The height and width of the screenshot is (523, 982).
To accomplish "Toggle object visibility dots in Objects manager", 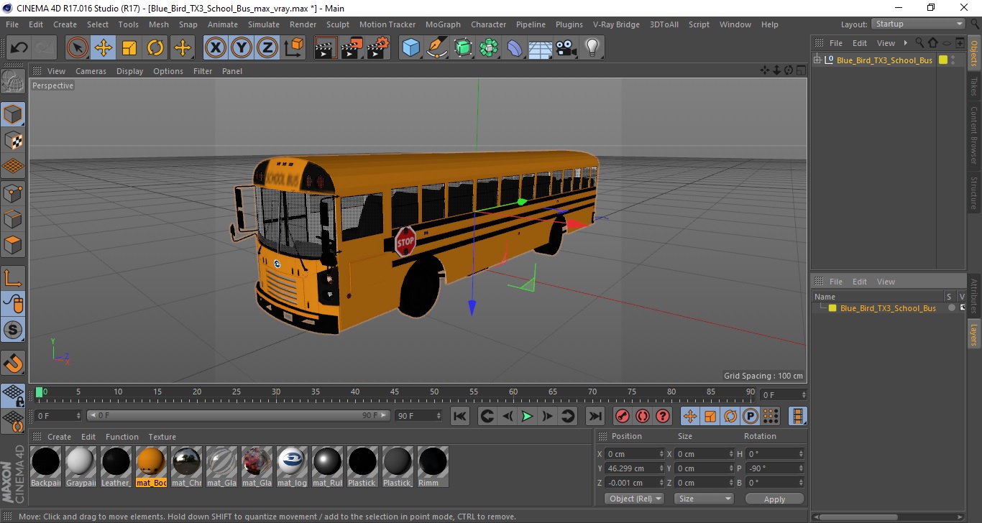I will 953,60.
